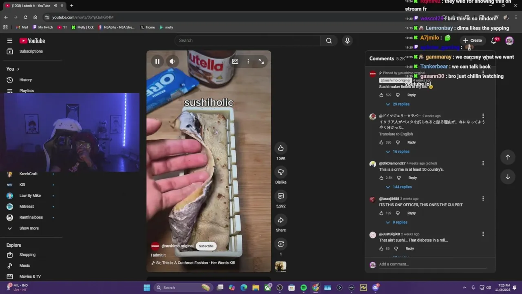This screenshot has height=294, width=522.
Task: Dislike the Short video
Action: tap(281, 172)
